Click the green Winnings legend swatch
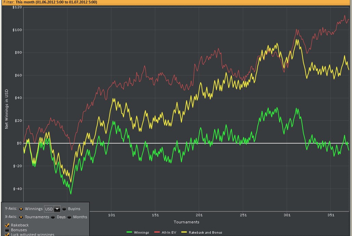 pyautogui.click(x=129, y=232)
